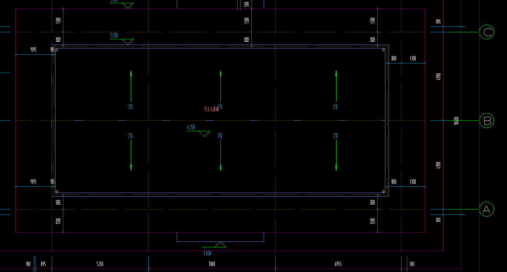The image size is (507, 272).
Task: Click the triangle elevation marker under 4.150
Action: pyautogui.click(x=204, y=134)
